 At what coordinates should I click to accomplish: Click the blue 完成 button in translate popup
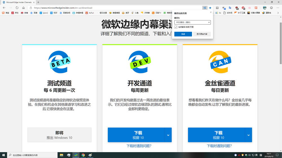[183, 34]
